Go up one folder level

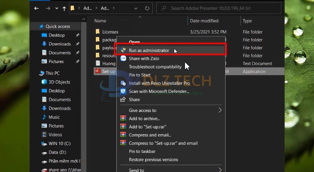coord(64,8)
